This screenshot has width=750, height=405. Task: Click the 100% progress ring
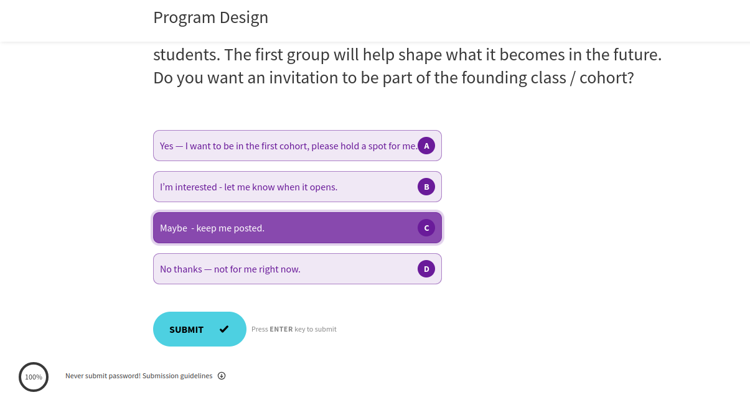(x=34, y=377)
